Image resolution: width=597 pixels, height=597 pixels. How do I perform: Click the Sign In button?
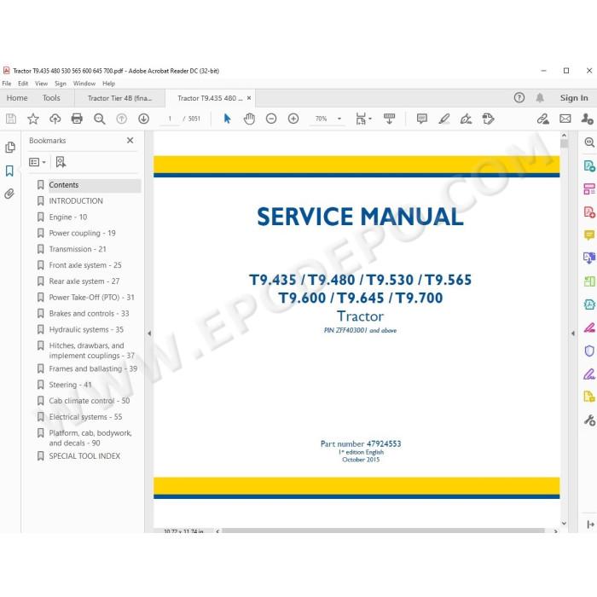[x=574, y=98]
